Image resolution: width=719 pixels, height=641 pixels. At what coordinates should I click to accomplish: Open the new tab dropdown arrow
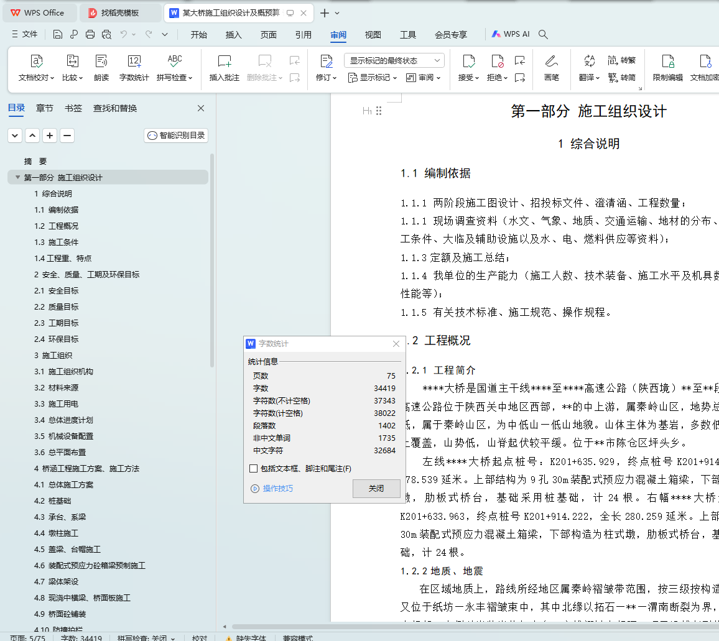coord(338,13)
